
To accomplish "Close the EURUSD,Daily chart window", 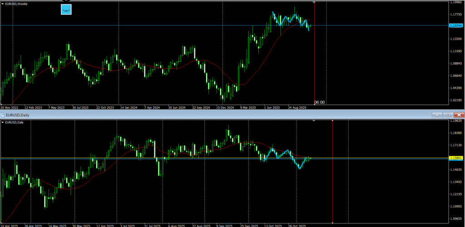I will click(459, 115).
